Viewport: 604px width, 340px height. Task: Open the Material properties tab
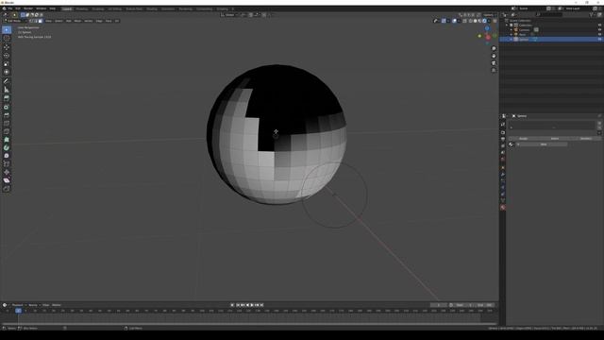click(x=503, y=208)
